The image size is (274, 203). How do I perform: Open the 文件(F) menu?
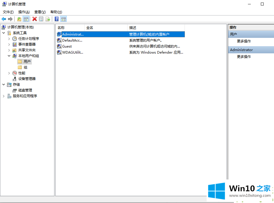pos(8,12)
